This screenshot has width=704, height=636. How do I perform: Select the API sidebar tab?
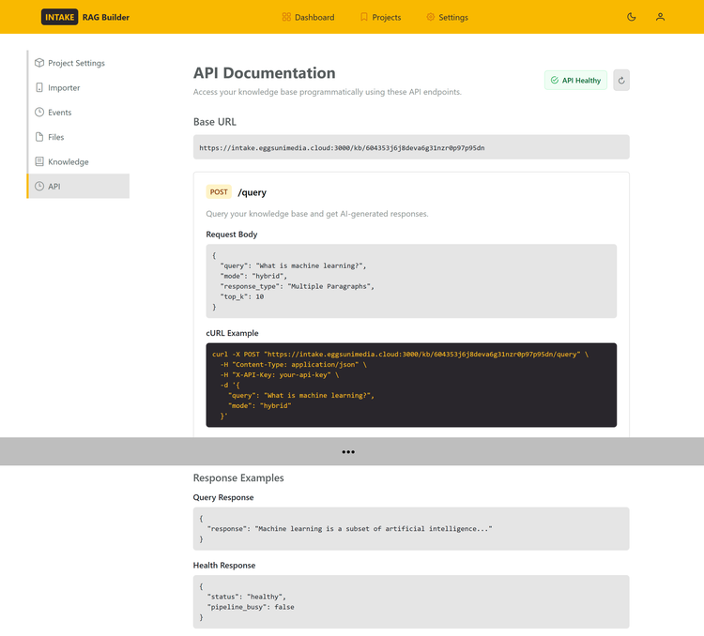click(x=78, y=187)
